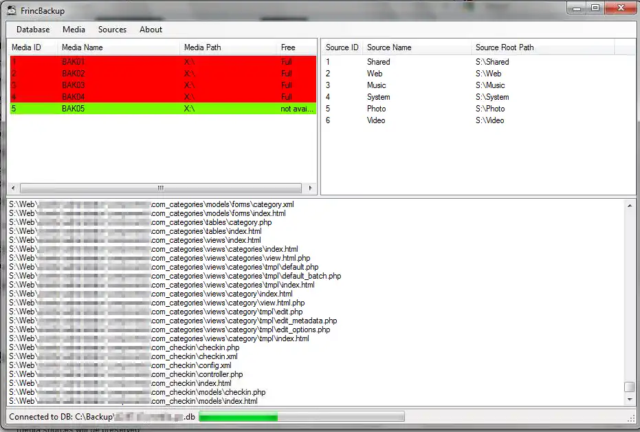Click the media list horizontal scrollbar thumb
Viewport: 640px width, 432px height.
coord(161,188)
